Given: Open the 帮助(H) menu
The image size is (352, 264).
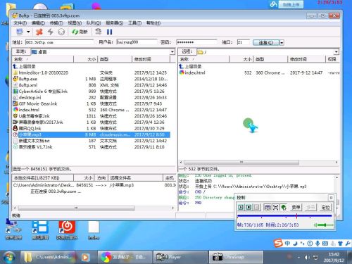Looking at the screenshot, I should pyautogui.click(x=153, y=23).
